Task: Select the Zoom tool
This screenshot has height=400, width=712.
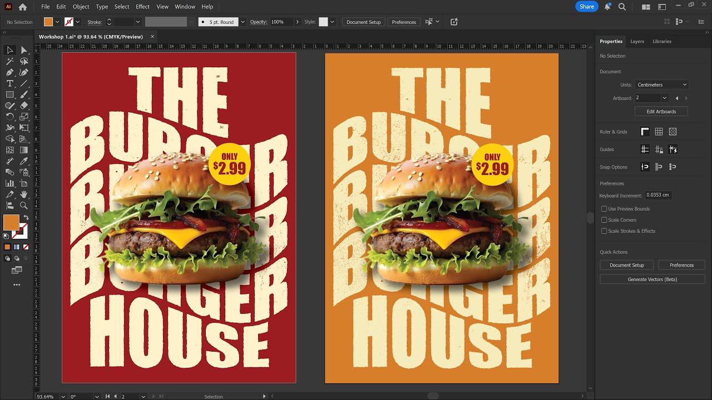Action: click(24, 206)
